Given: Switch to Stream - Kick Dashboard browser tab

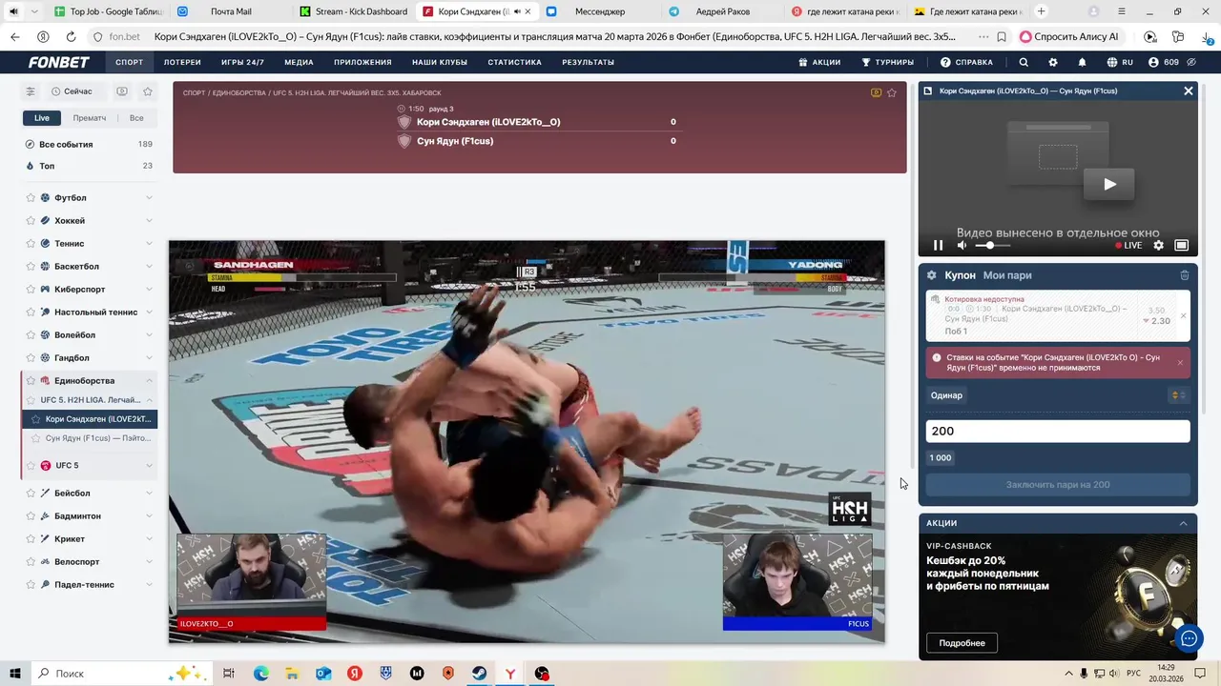Looking at the screenshot, I should coord(353,11).
